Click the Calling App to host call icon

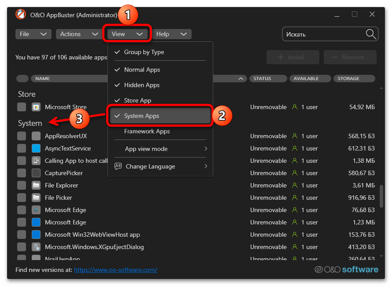[36, 161]
